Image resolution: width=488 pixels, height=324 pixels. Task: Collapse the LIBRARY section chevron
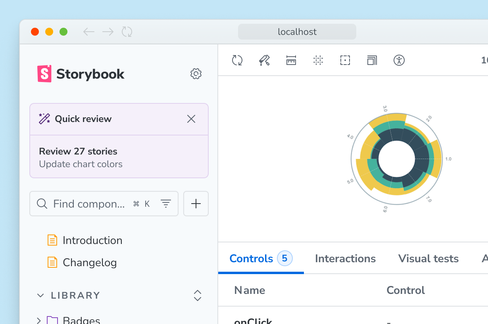(40, 295)
